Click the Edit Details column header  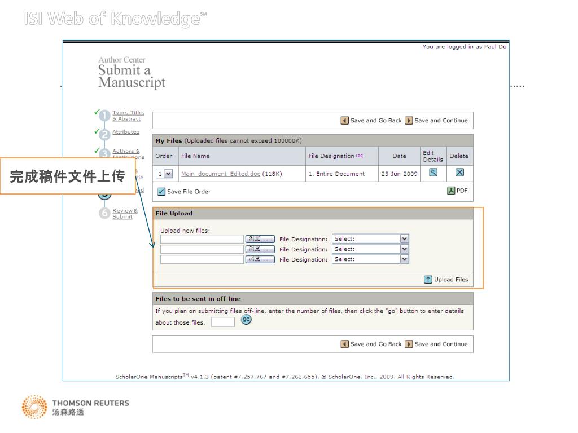[x=433, y=156]
